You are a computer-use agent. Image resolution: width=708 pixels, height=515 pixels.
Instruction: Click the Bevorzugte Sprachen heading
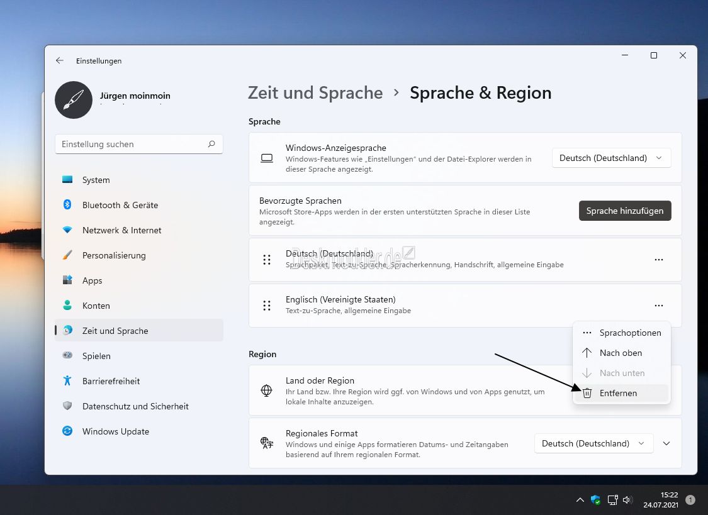300,201
